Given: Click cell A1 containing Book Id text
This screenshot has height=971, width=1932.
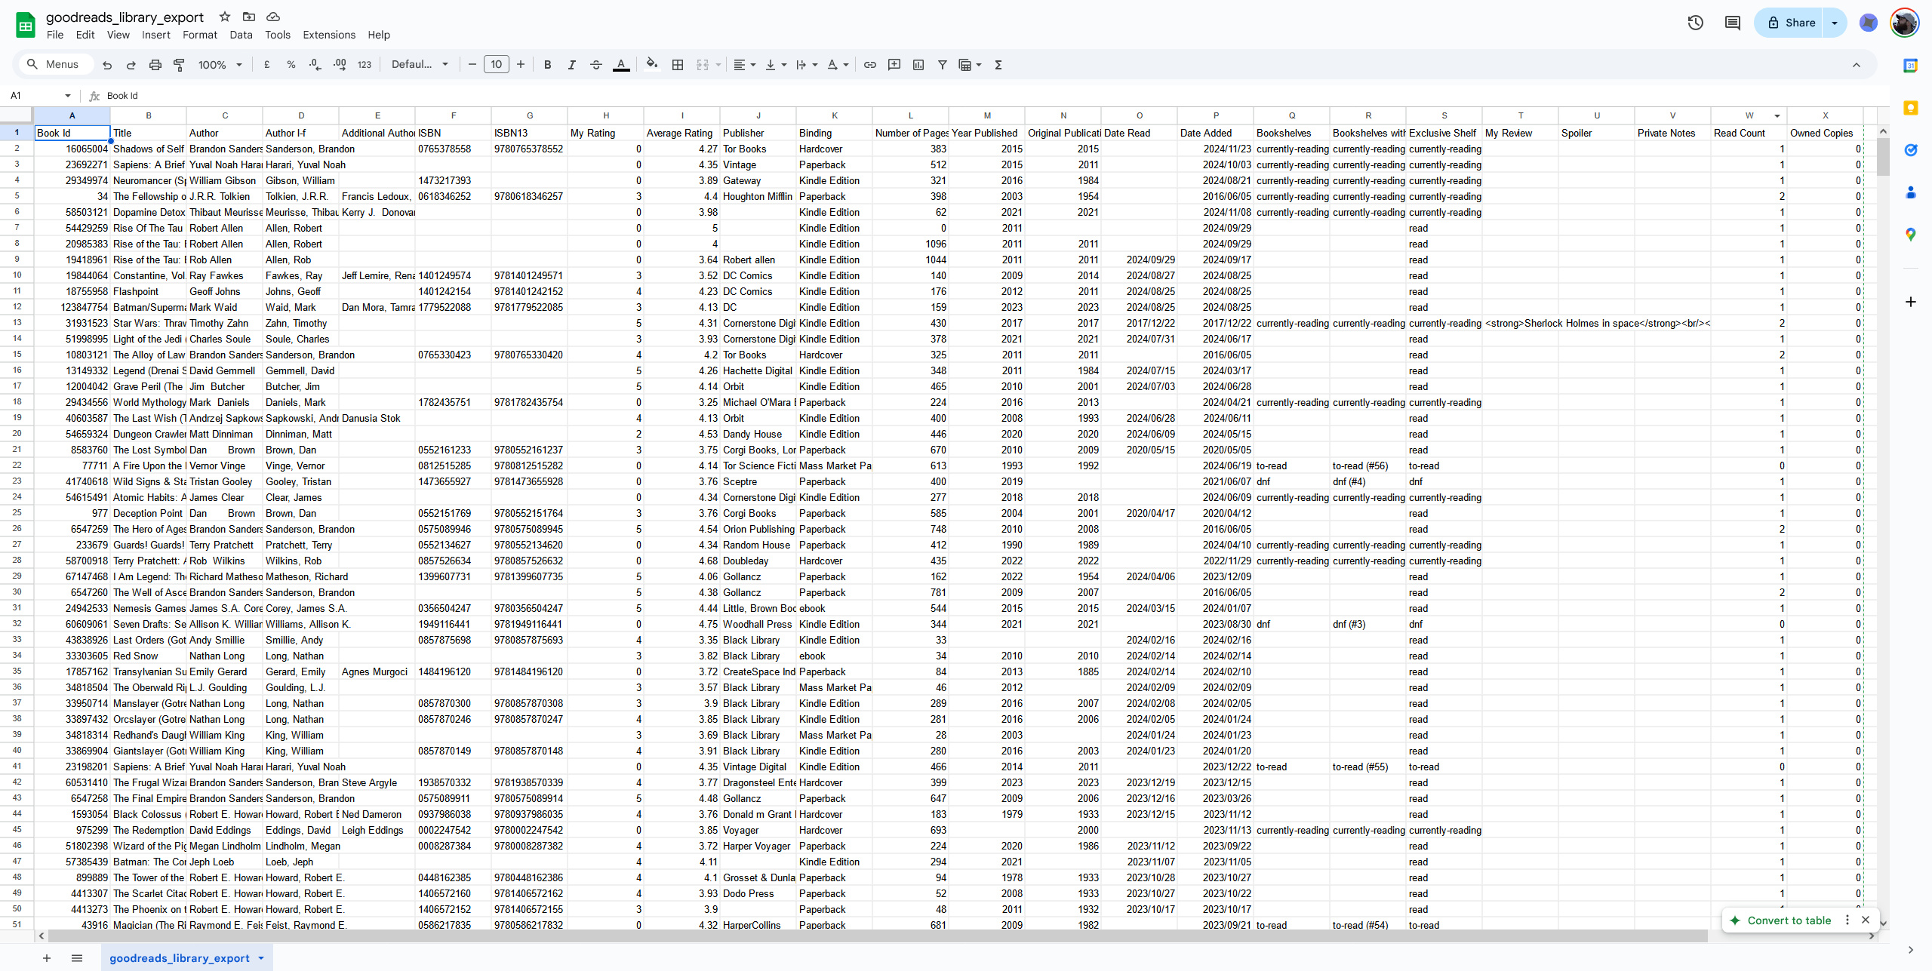Looking at the screenshot, I should click(72, 133).
